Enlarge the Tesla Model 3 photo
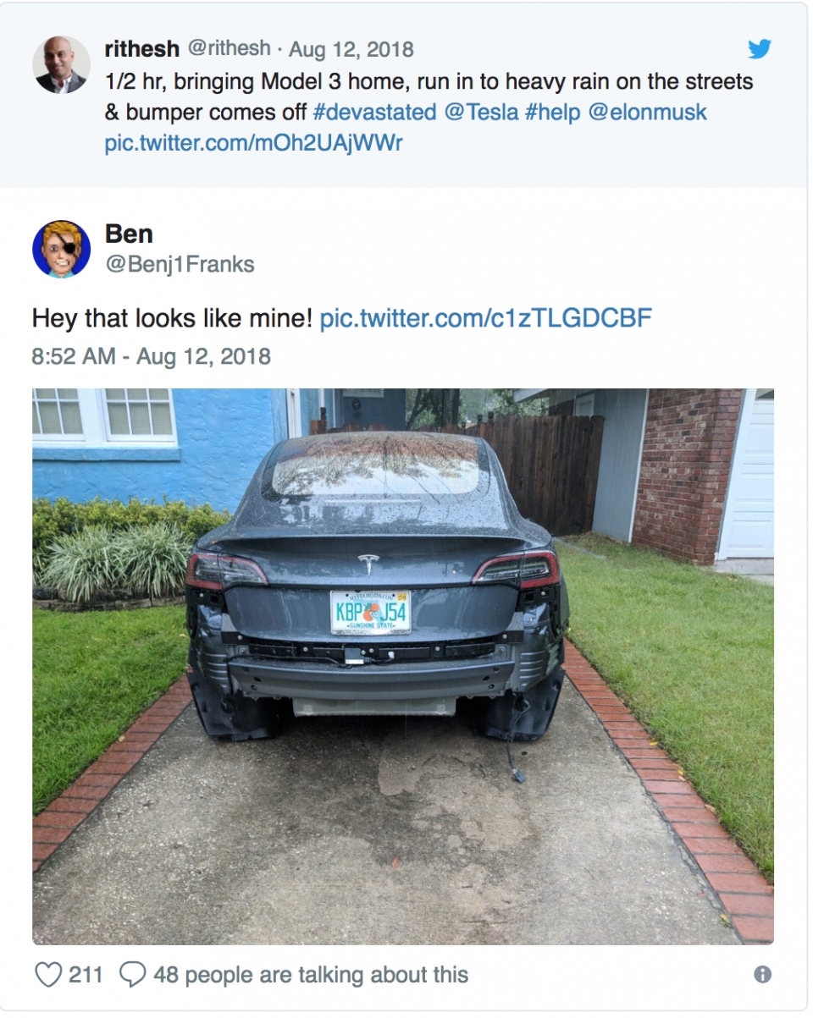 pyautogui.click(x=403, y=666)
